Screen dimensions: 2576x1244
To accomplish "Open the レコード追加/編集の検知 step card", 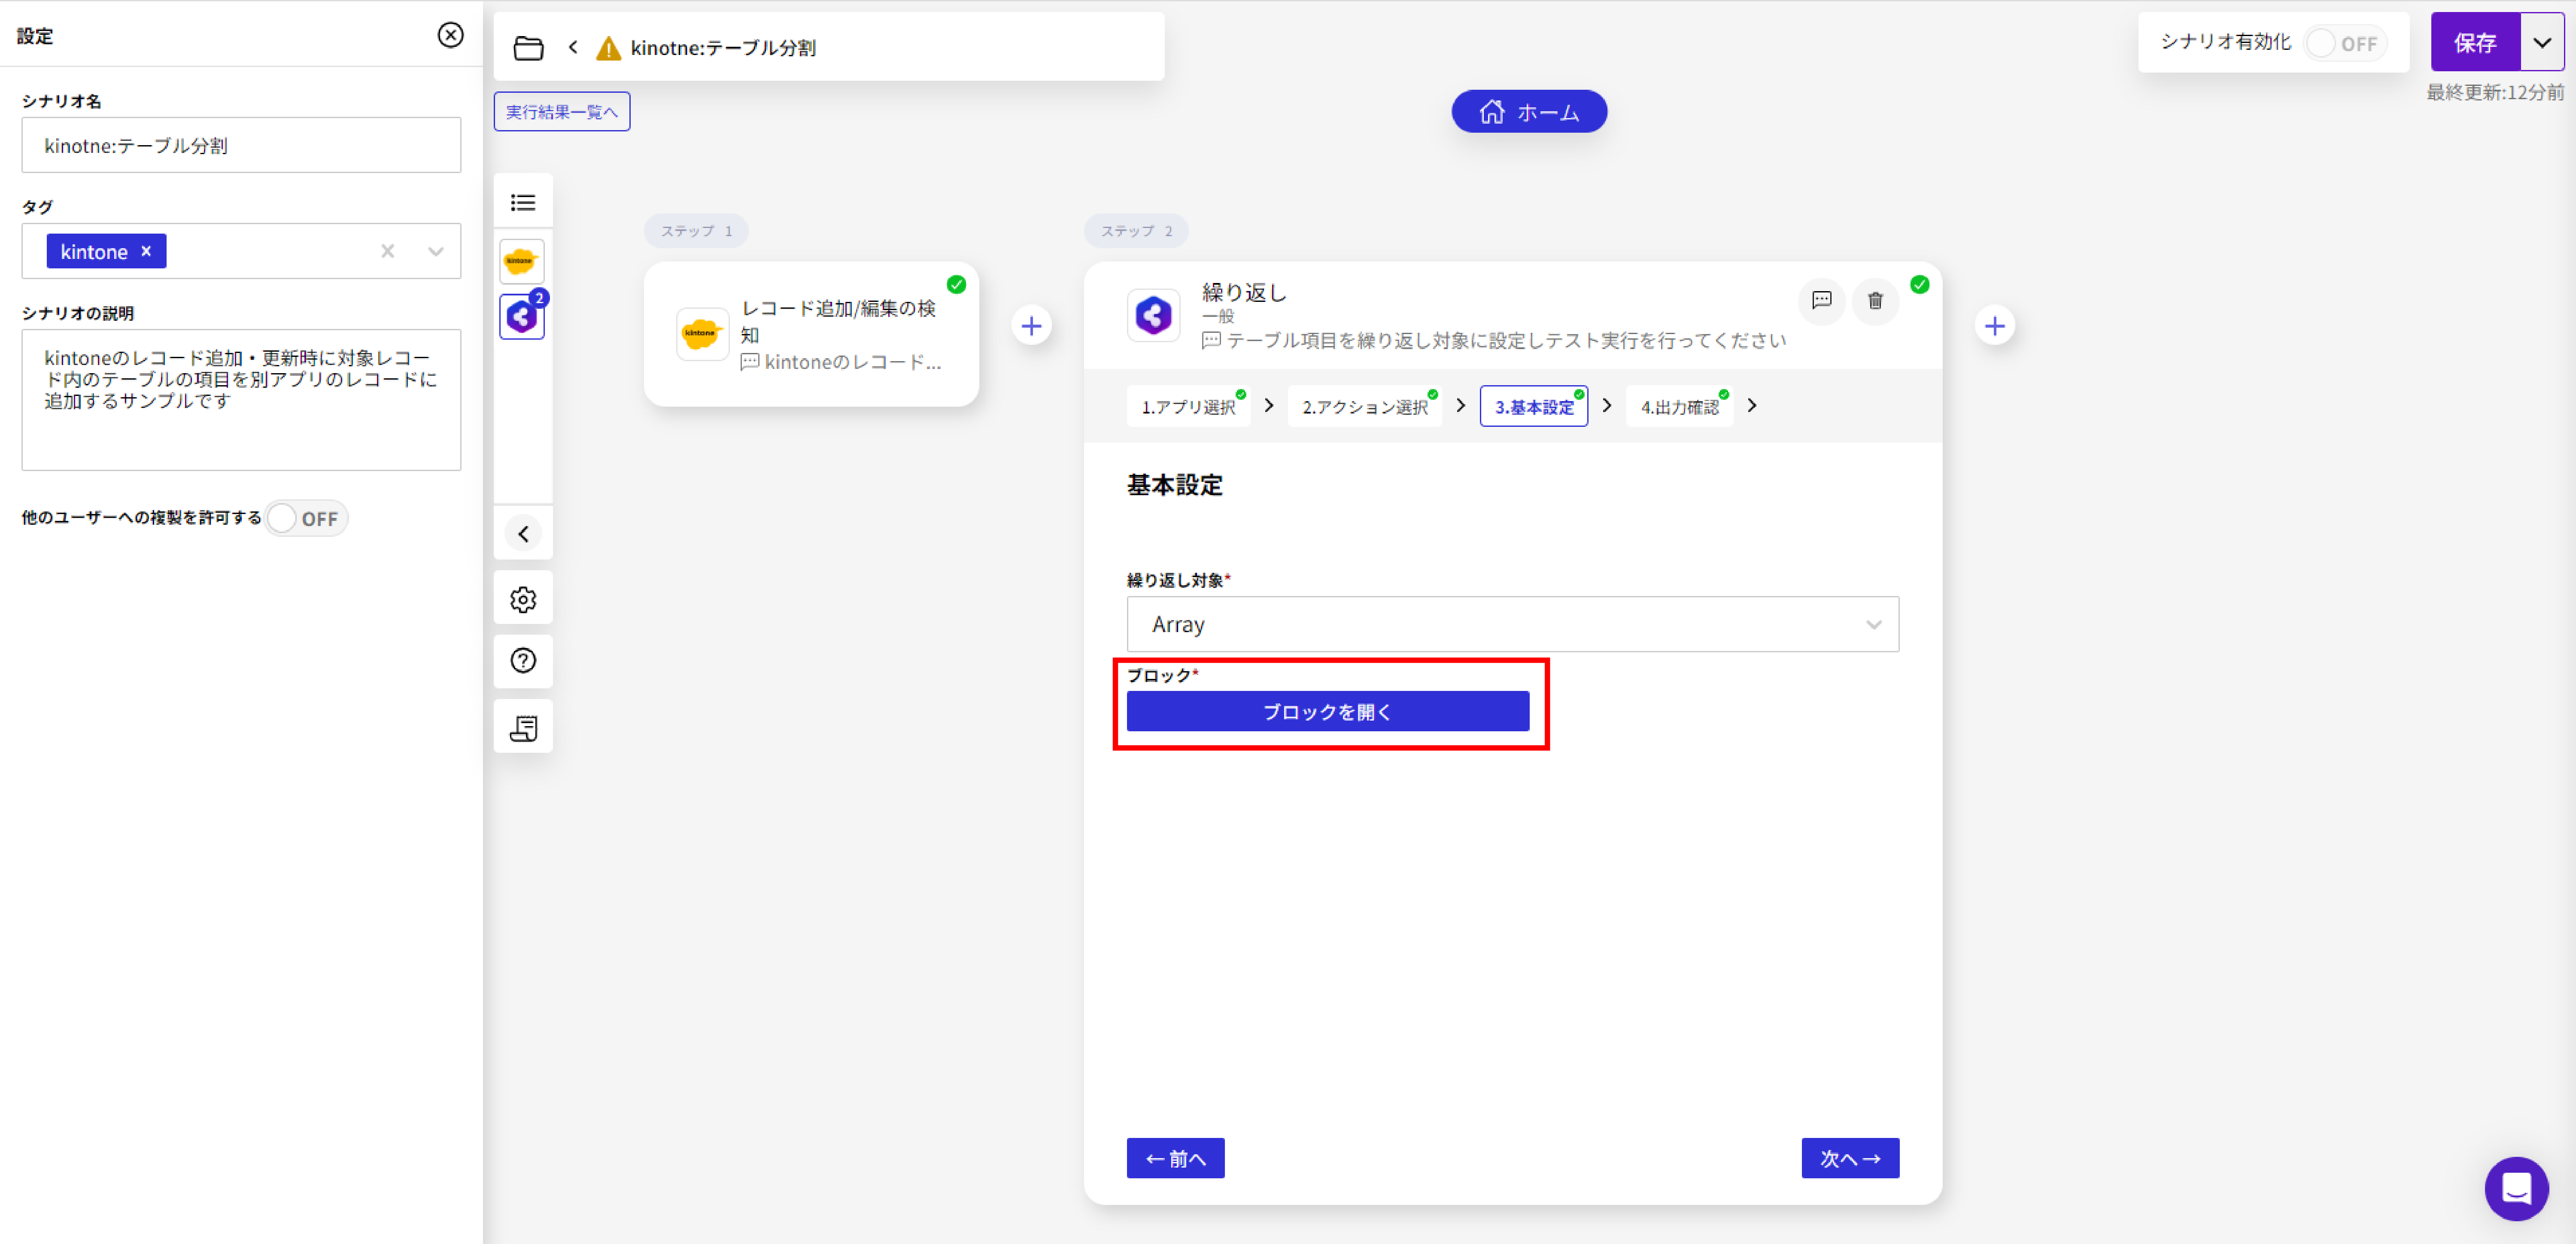I will tap(811, 334).
